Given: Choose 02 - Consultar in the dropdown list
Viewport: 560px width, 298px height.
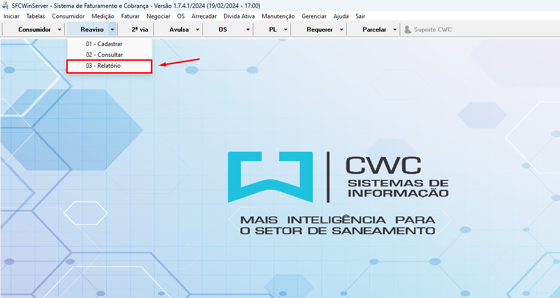Looking at the screenshot, I should 104,55.
